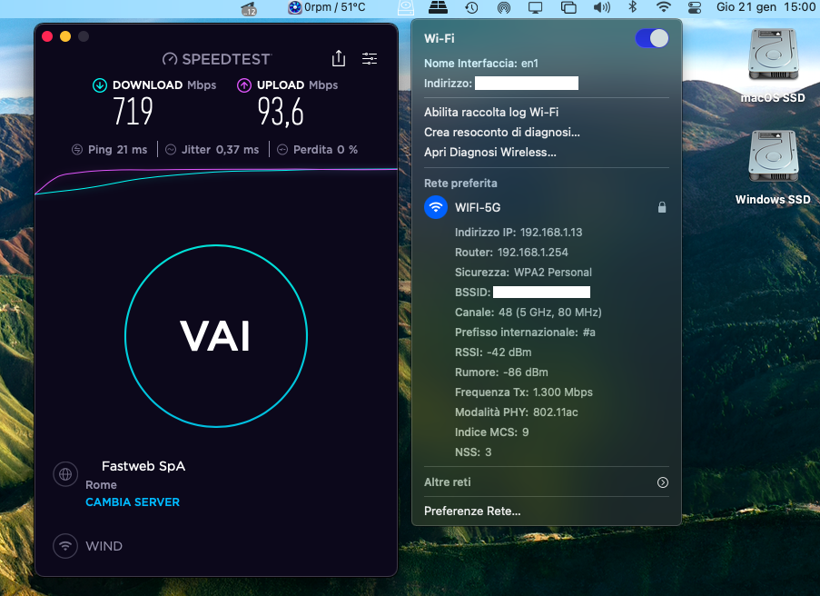Turn off the Wi-Fi switch

652,38
